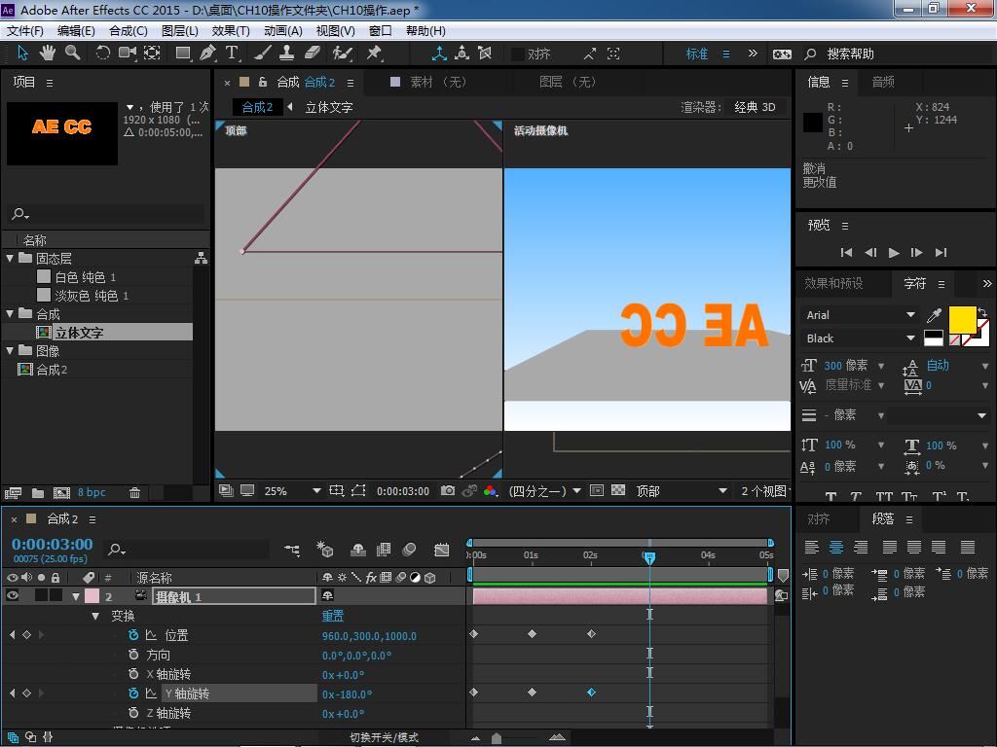Collapse the 图像 folder
Screen dimensions: 997x747
10,350
